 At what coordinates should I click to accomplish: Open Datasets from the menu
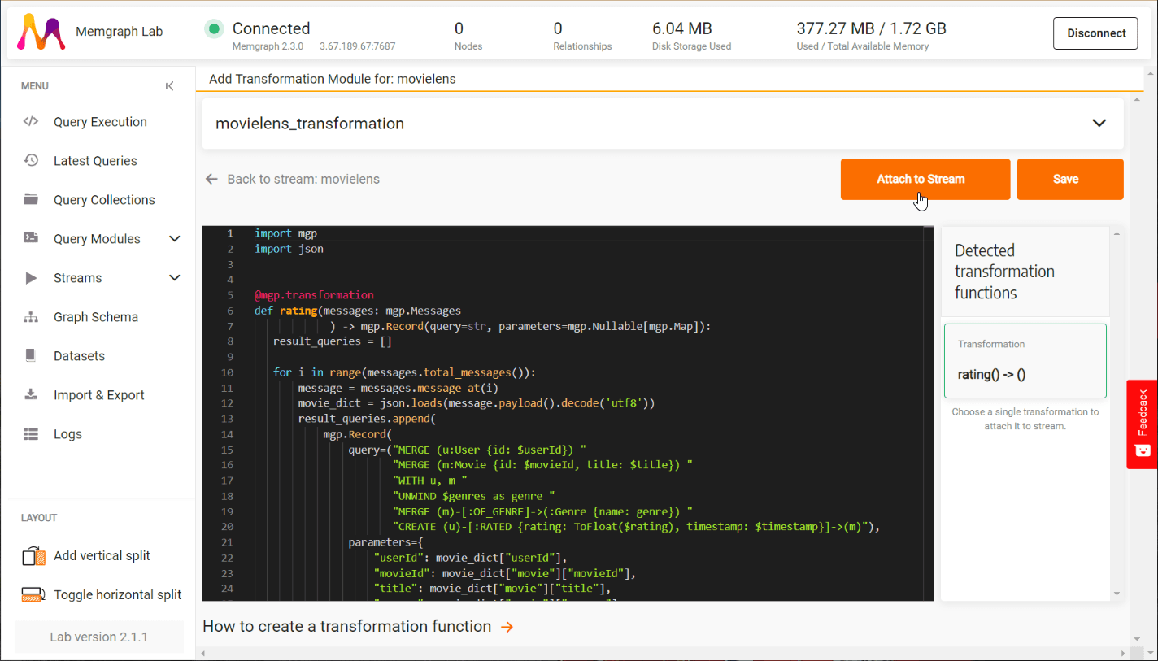coord(79,356)
